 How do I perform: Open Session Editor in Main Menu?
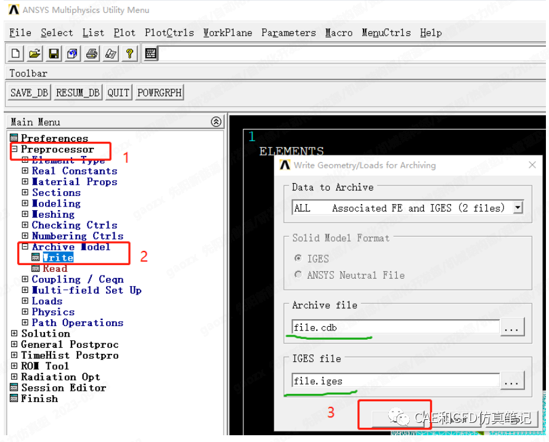tap(63, 388)
